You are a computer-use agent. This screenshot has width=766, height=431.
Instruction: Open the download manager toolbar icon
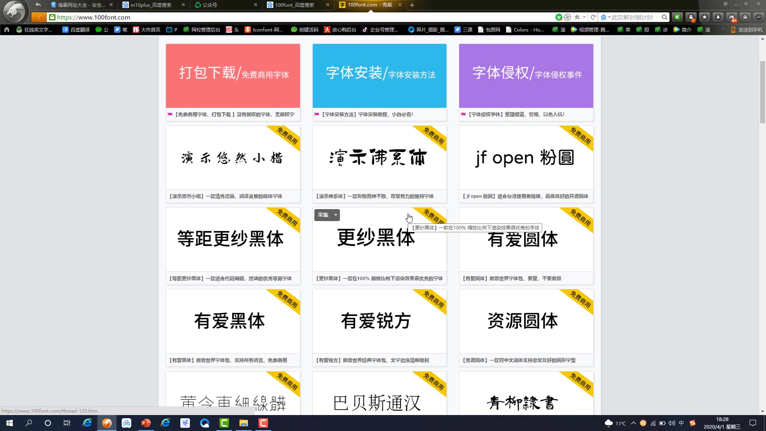[x=718, y=17]
